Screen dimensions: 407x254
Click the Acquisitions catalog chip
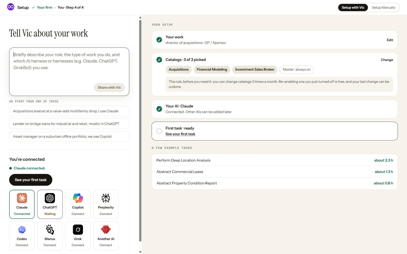[179, 70]
